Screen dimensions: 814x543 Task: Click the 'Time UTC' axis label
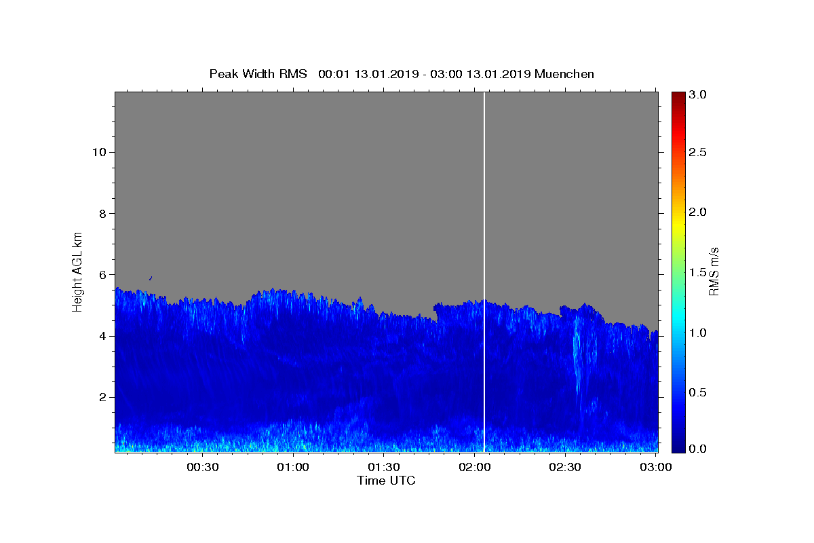point(386,481)
